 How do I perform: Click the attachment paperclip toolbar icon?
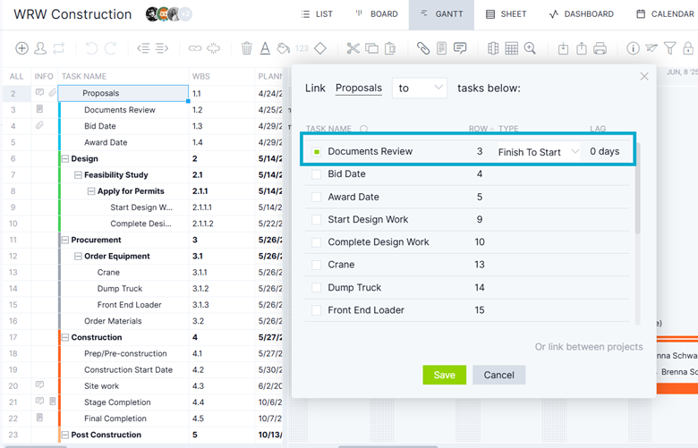click(x=423, y=48)
